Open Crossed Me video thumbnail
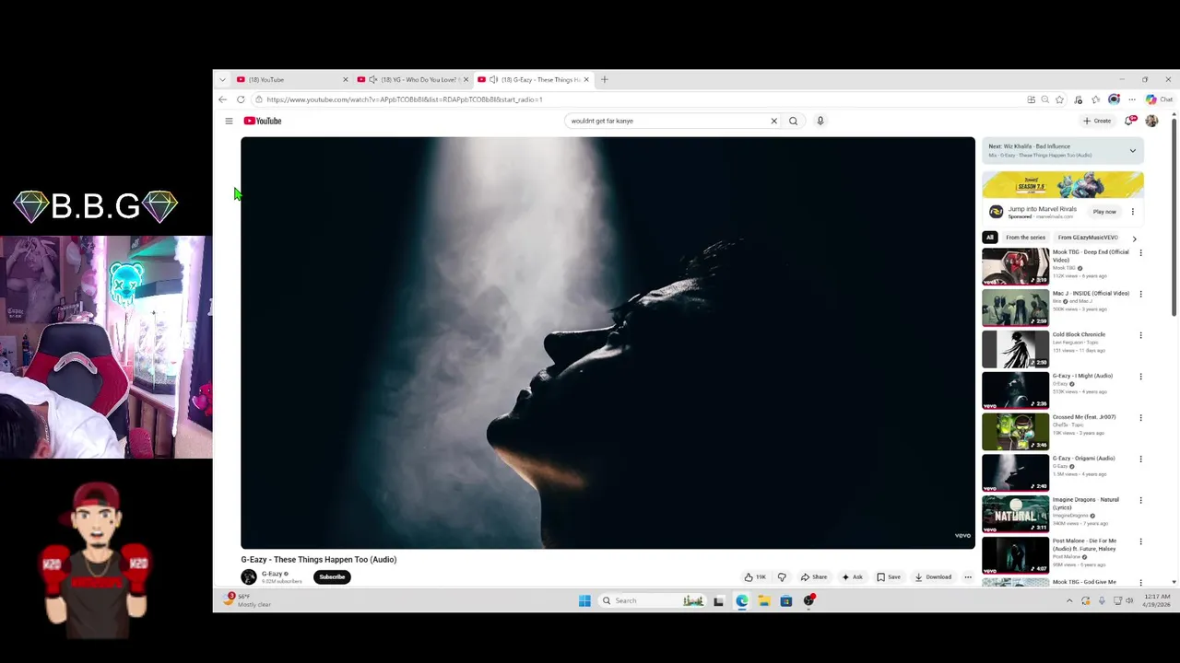Screen dimensions: 1180x663 coord(1015,431)
